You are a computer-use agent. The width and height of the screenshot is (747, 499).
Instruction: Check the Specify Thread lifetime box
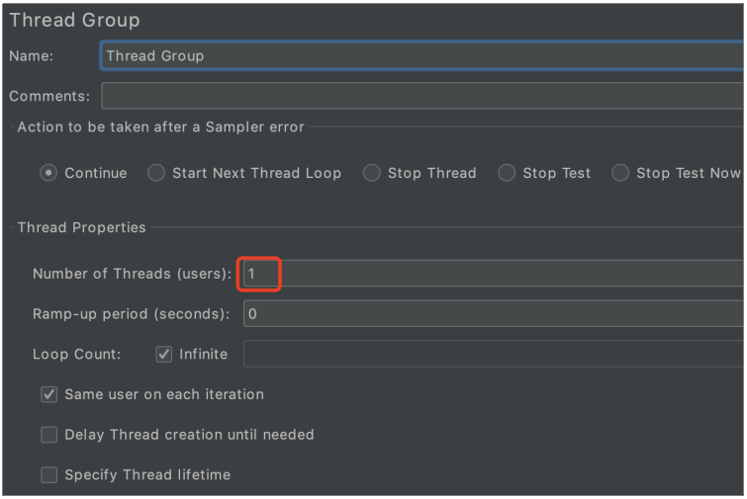(49, 475)
